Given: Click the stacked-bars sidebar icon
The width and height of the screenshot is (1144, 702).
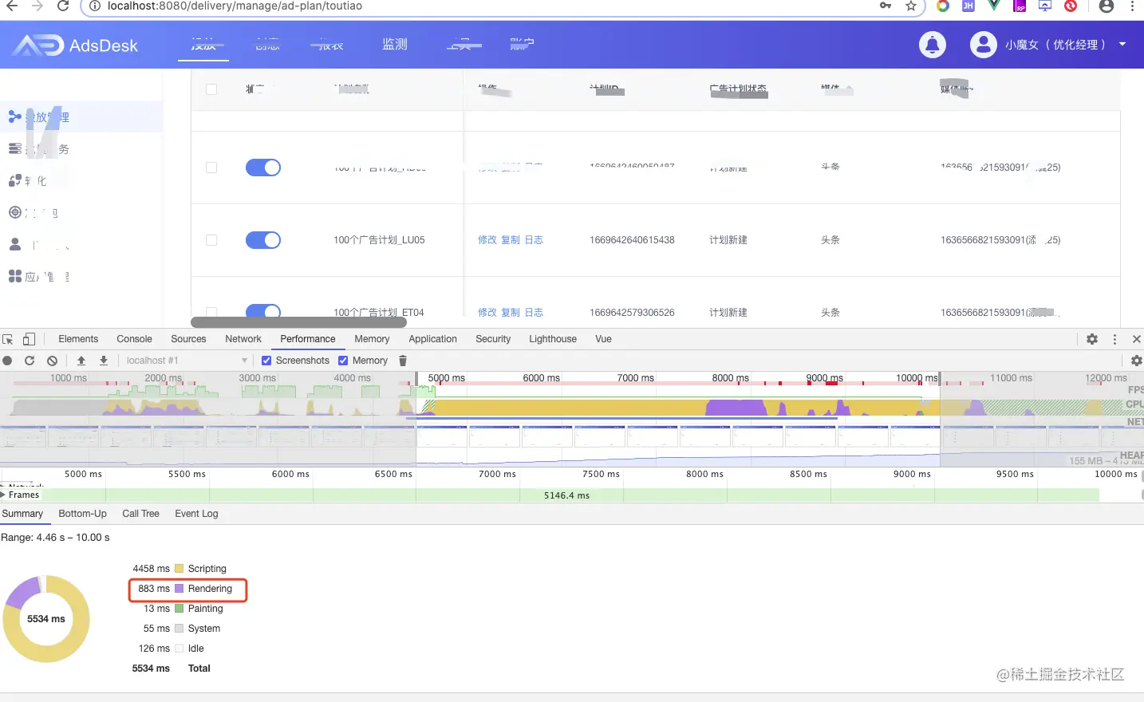Looking at the screenshot, I should pyautogui.click(x=15, y=148).
